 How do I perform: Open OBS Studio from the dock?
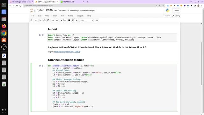click(x=4, y=47)
